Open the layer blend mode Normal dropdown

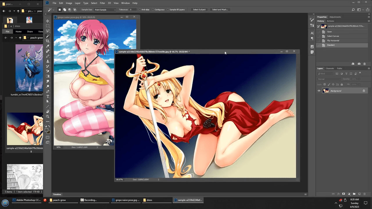(x=329, y=79)
